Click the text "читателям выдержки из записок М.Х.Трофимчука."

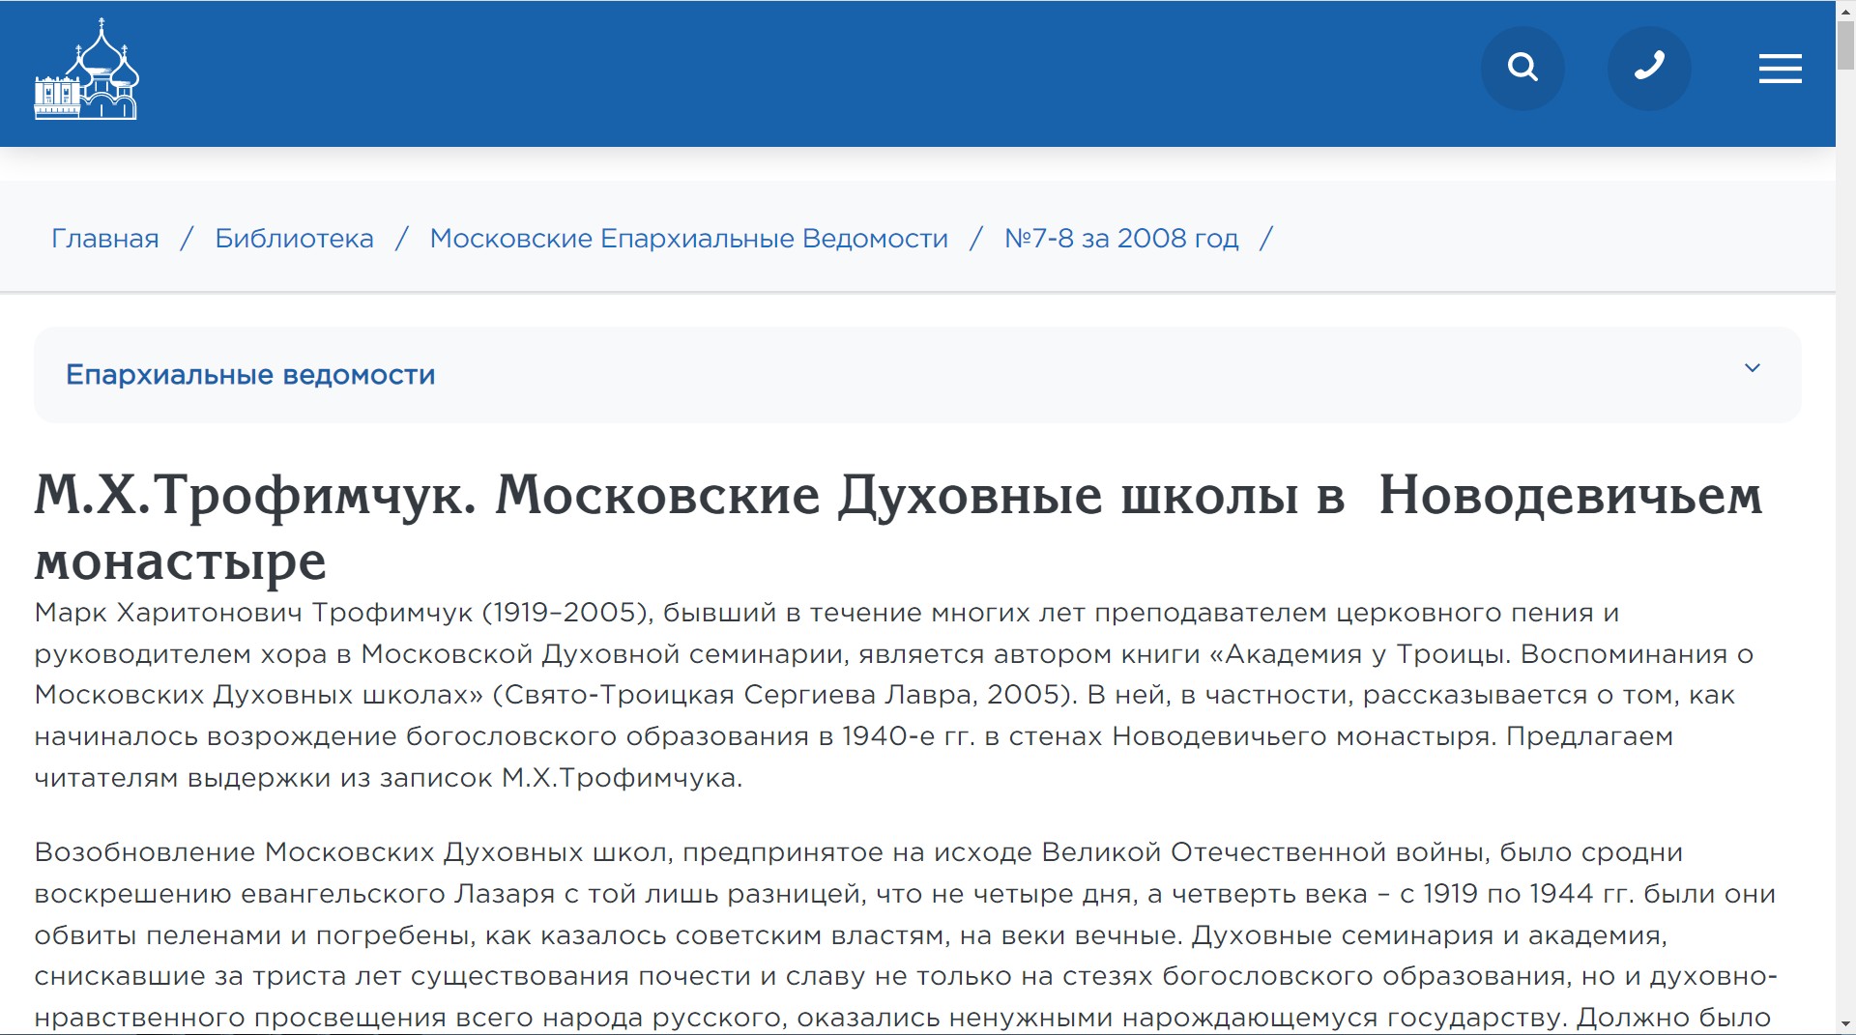(389, 778)
